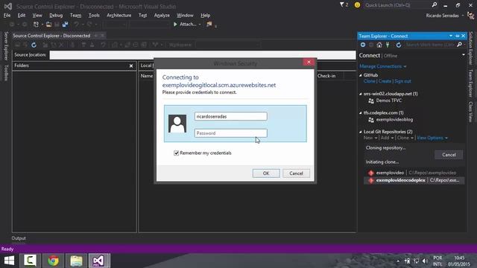
Task: Click the GitHub Create link
Action: pos(385,81)
